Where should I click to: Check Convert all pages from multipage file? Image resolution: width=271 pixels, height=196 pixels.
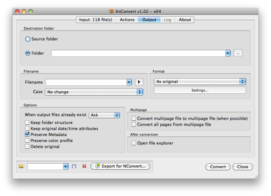coord(134,124)
